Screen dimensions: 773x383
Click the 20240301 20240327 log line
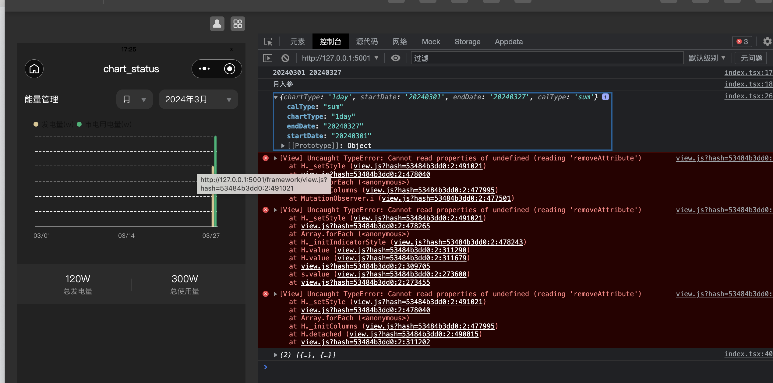click(x=307, y=72)
